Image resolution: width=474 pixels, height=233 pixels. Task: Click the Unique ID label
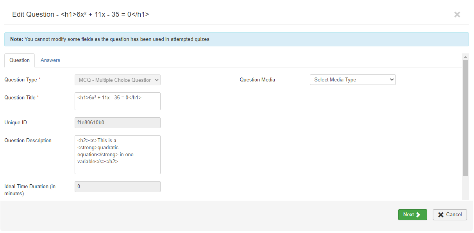pyautogui.click(x=16, y=123)
